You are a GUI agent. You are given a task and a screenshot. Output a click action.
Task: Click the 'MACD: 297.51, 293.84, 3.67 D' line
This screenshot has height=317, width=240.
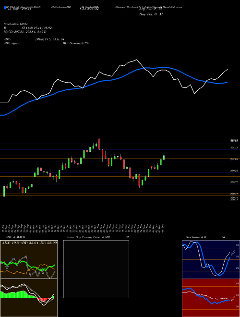pyautogui.click(x=25, y=32)
